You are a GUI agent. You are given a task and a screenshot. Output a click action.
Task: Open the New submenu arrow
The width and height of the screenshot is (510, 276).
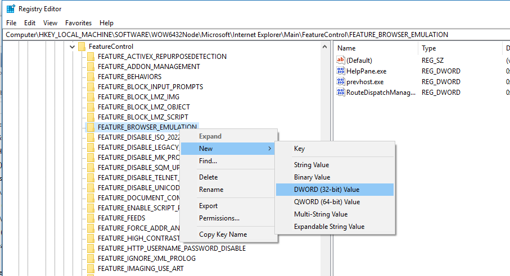click(269, 148)
